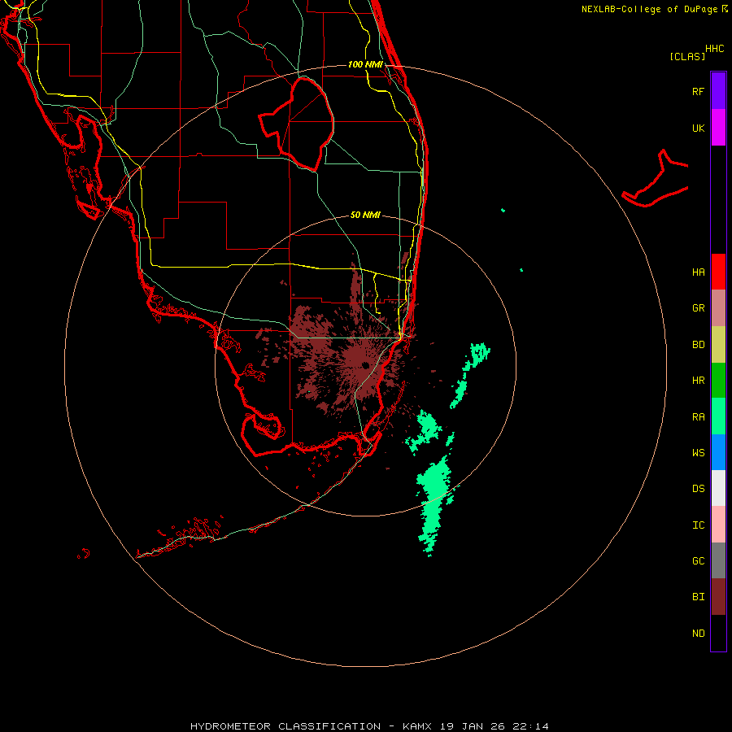
Task: Click the UK legend label
Action: [x=698, y=129]
